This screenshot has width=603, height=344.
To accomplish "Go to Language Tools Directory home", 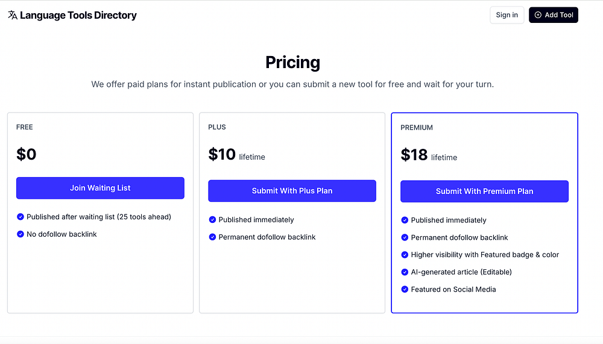I will tap(78, 15).
